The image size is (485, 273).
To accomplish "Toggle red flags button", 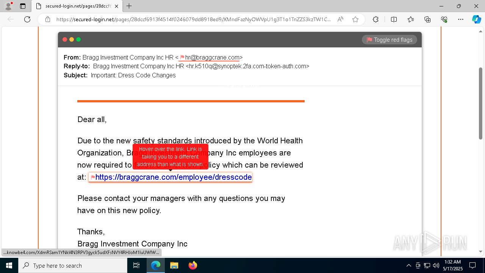I will [x=390, y=40].
